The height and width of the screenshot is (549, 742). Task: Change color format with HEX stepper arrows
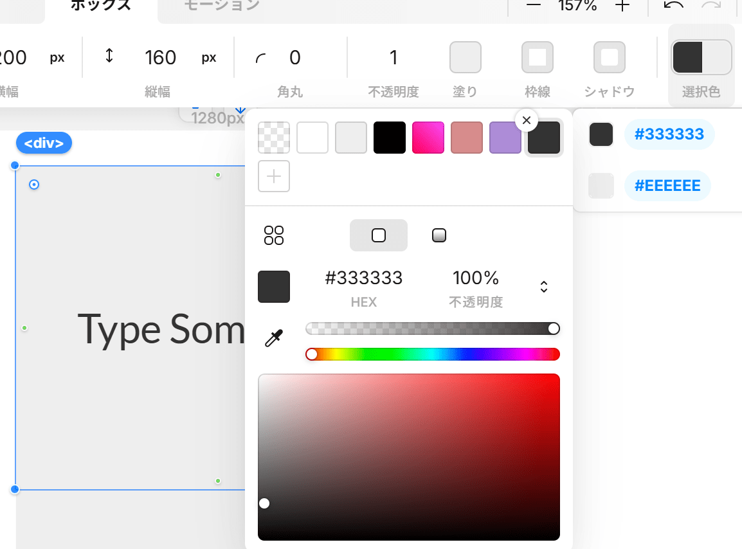(544, 287)
